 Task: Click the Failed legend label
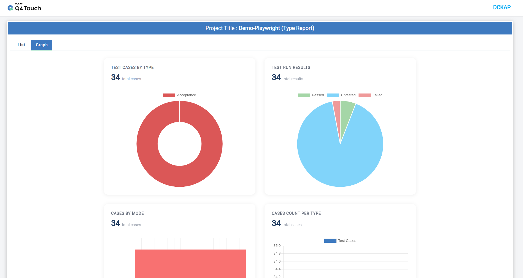[377, 95]
